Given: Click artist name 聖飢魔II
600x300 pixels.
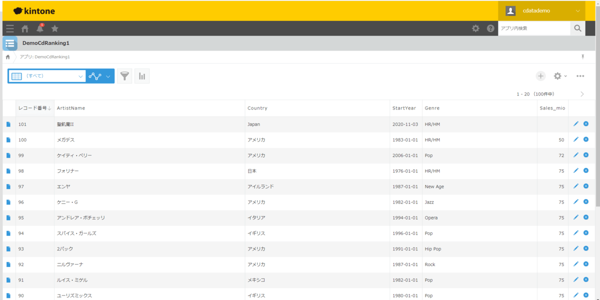Looking at the screenshot, I should coord(65,124).
